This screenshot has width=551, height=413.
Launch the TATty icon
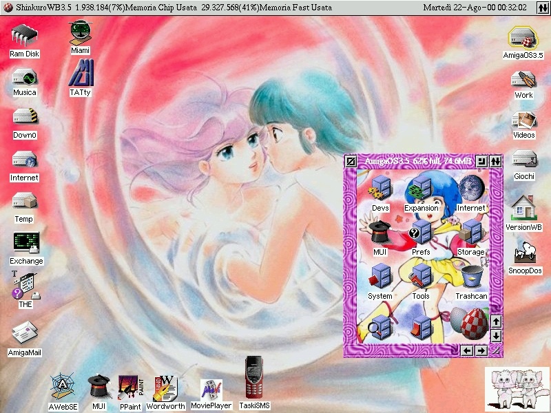(81, 73)
